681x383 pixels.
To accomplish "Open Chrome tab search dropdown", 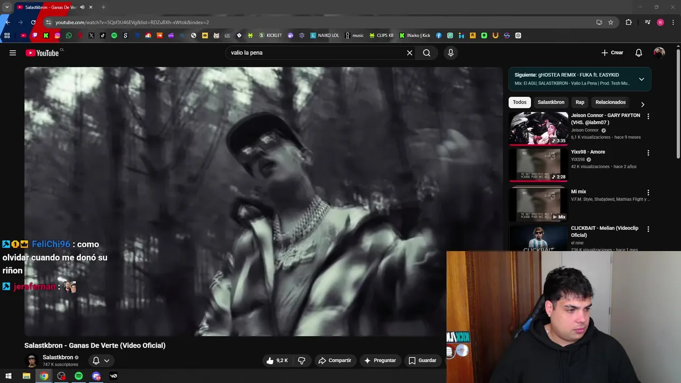I will (7, 7).
